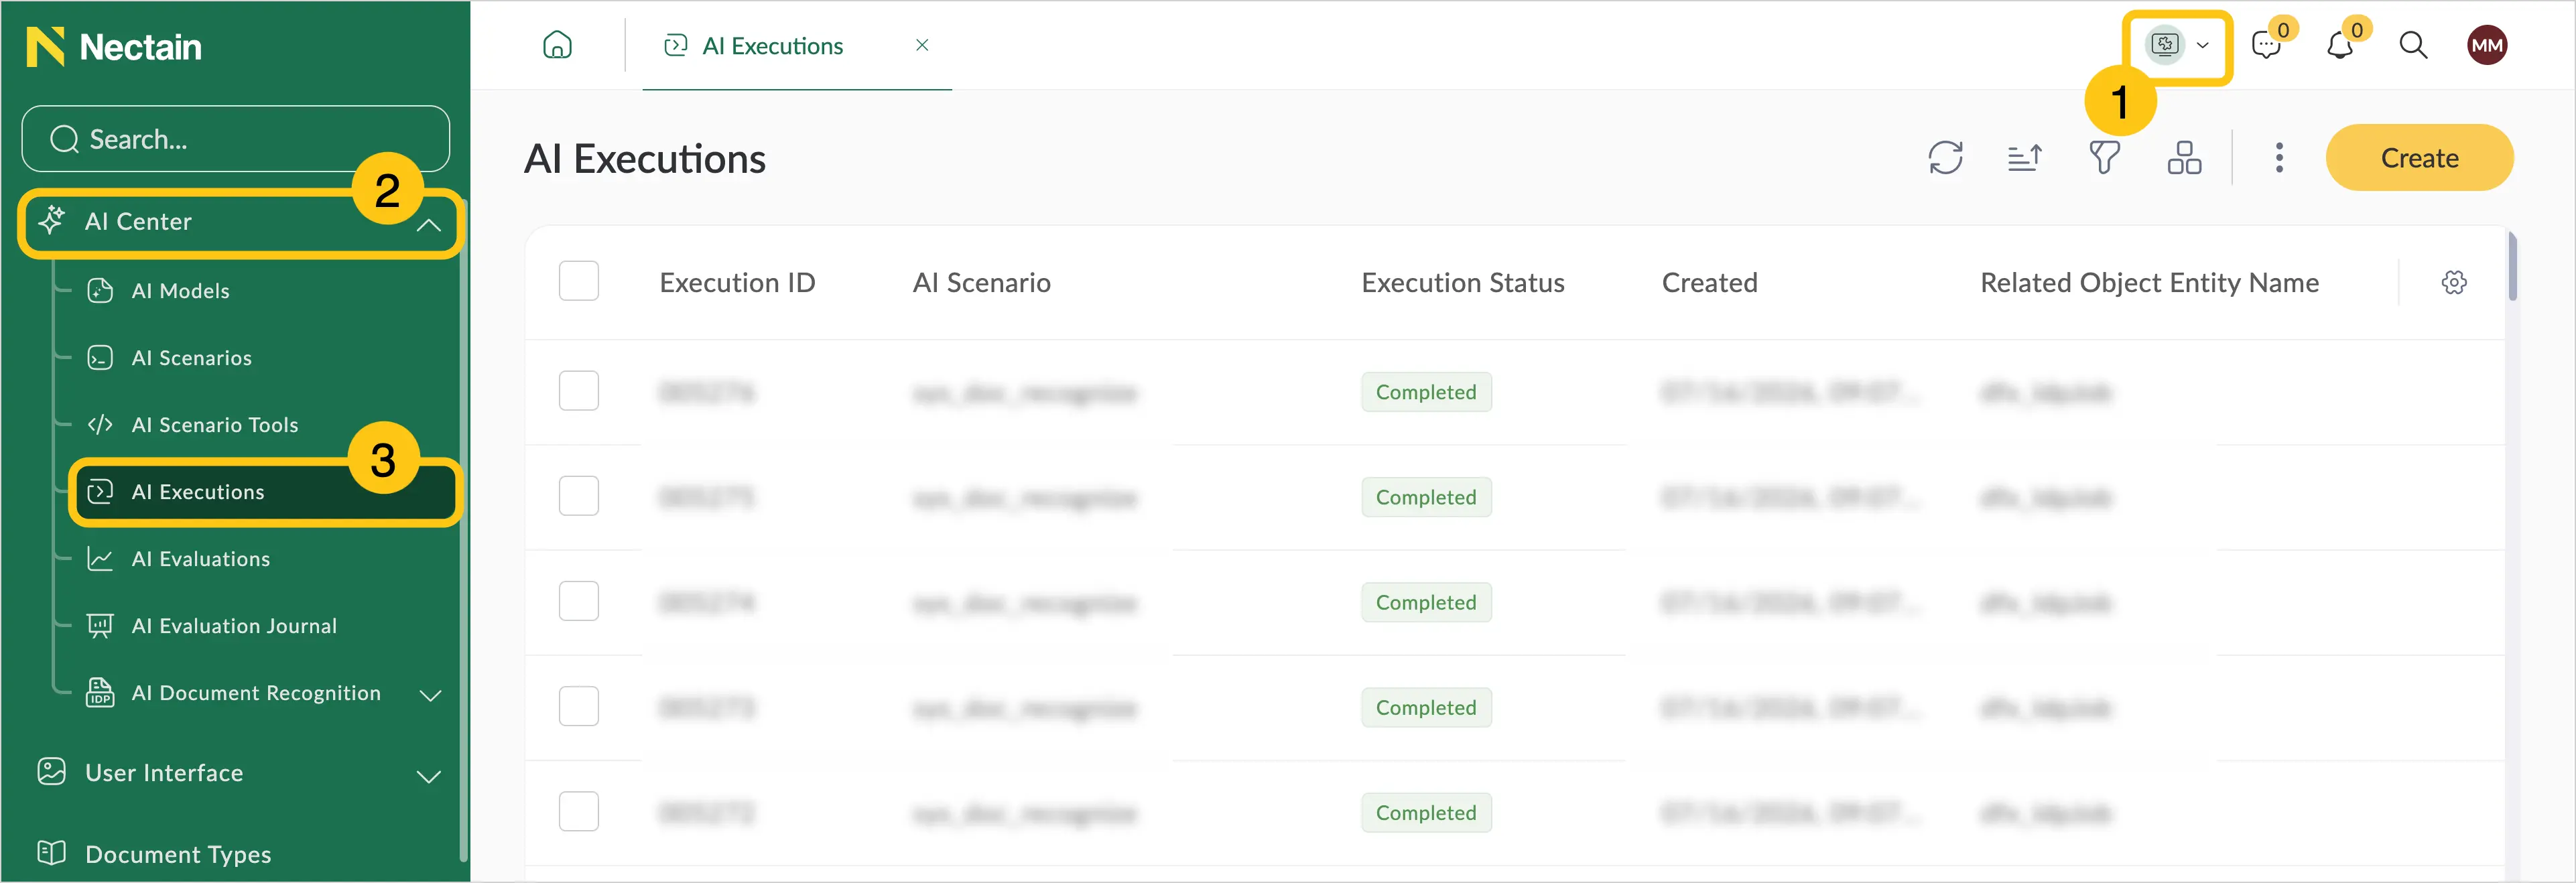Image resolution: width=2576 pixels, height=883 pixels.
Task: Check the second execution row checkbox
Action: (x=579, y=496)
